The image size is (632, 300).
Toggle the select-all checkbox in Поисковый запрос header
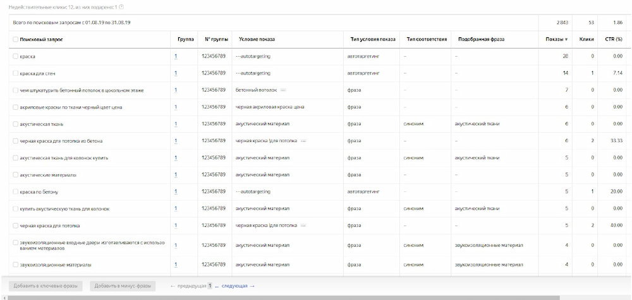[x=15, y=39]
